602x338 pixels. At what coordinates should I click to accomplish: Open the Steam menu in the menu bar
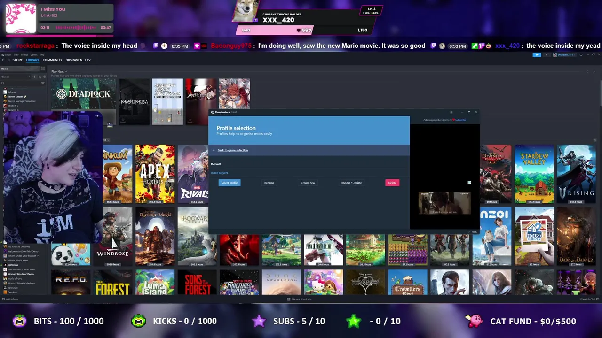coord(8,55)
